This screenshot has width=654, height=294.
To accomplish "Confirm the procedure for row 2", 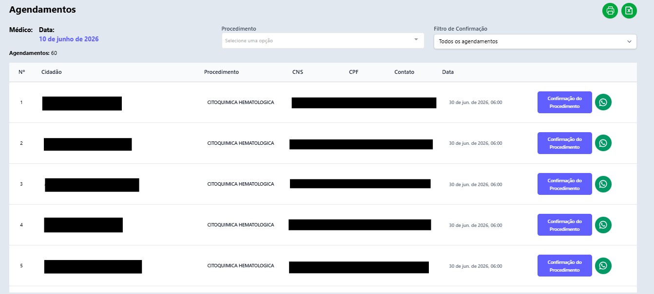I will pyautogui.click(x=564, y=143).
